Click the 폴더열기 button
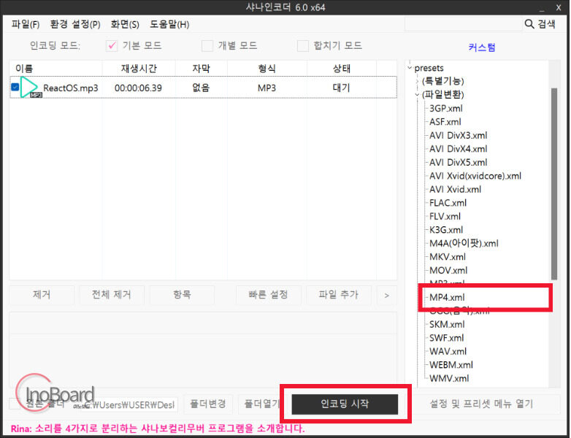Viewport: 571px width, 438px height. 261,404
